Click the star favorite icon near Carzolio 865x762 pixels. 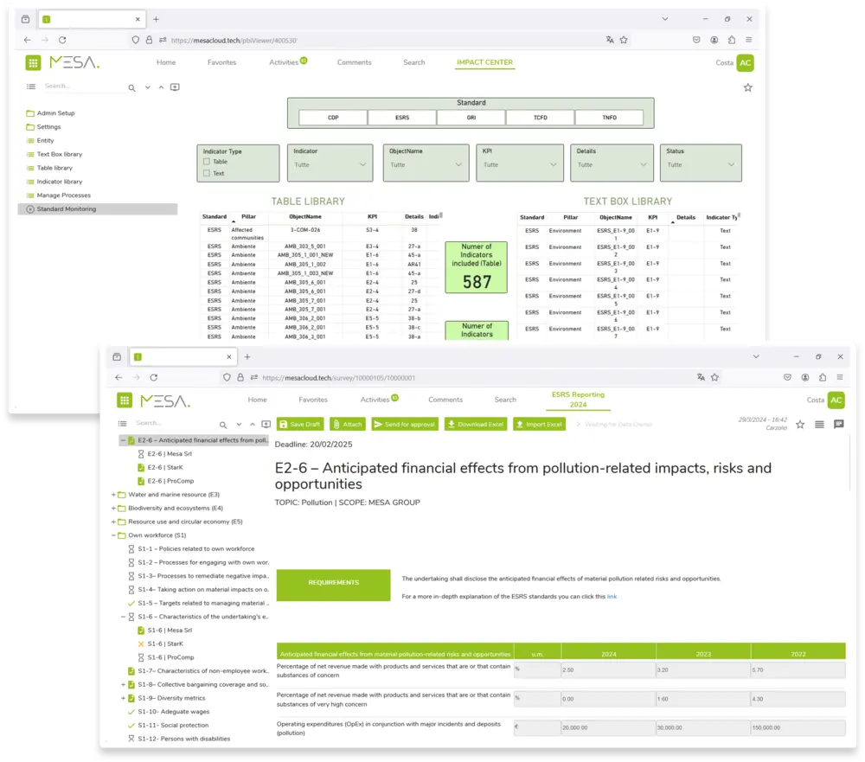(799, 424)
